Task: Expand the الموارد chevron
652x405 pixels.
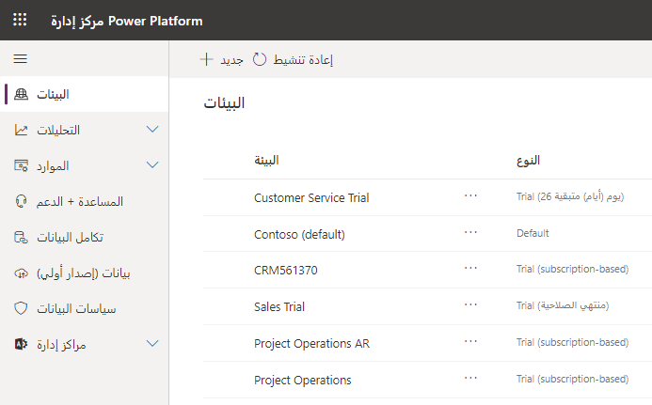Action: click(x=152, y=165)
